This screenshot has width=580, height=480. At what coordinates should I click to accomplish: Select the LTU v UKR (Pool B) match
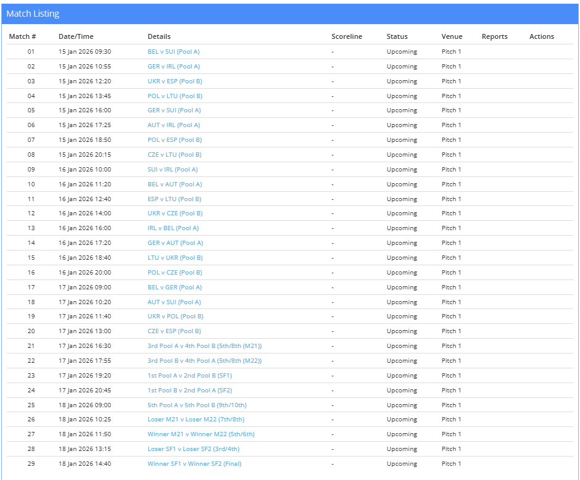point(175,258)
